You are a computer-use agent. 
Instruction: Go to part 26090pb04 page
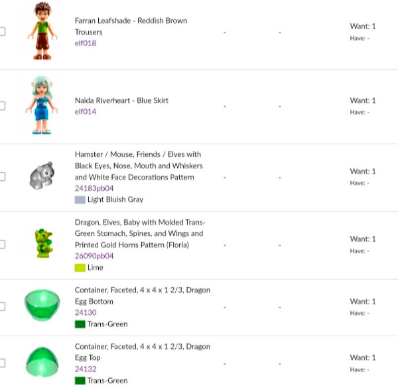(x=94, y=256)
